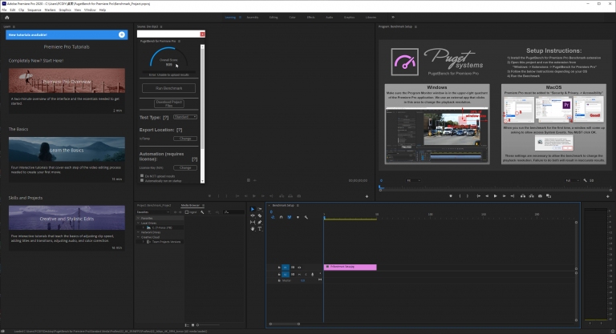Screen dimensions: 616x334
Task: Select the Track Select Forward tool
Action: (260, 209)
